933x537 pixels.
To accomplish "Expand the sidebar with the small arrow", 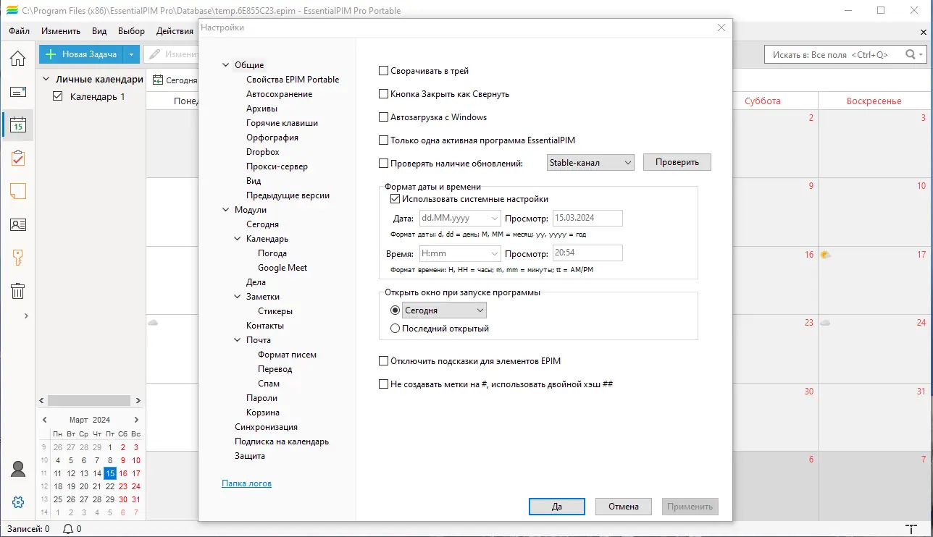I will point(26,316).
